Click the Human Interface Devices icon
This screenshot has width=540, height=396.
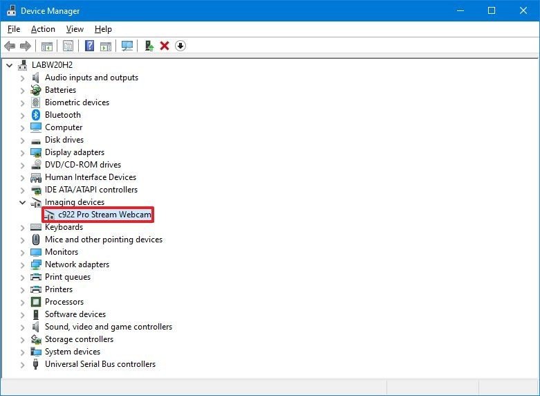(x=36, y=178)
